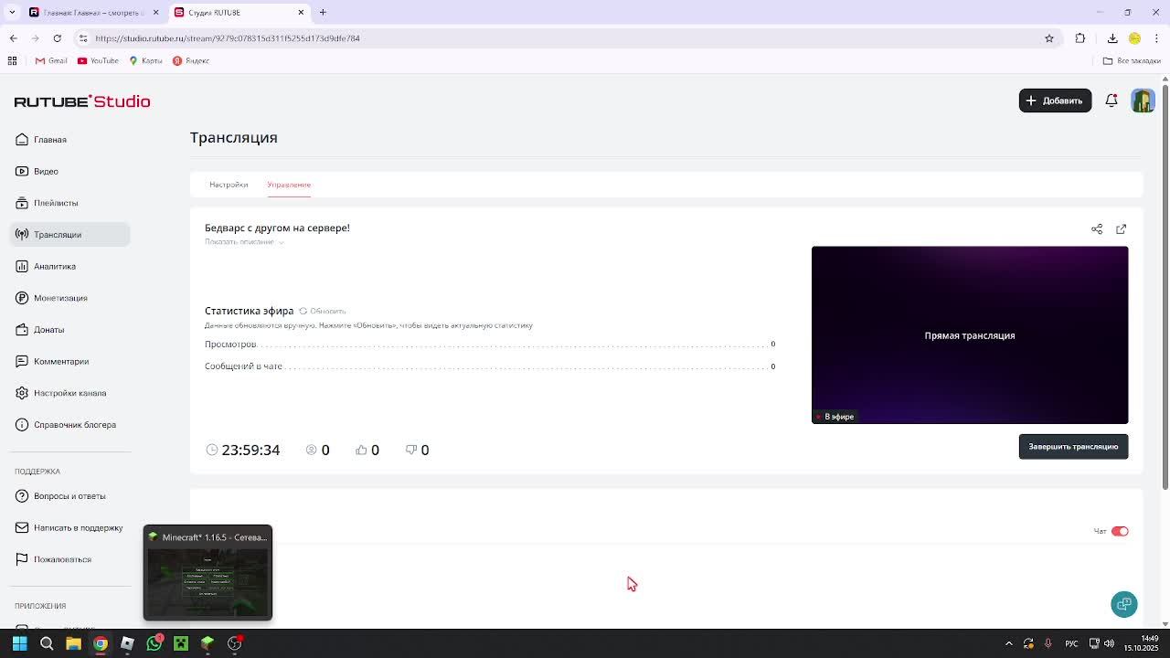Switch to the Настройки tab
Image resolution: width=1170 pixels, height=658 pixels.
[x=229, y=185]
